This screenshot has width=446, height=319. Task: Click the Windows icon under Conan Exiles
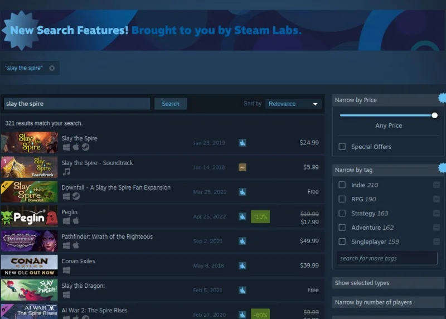[66, 270]
